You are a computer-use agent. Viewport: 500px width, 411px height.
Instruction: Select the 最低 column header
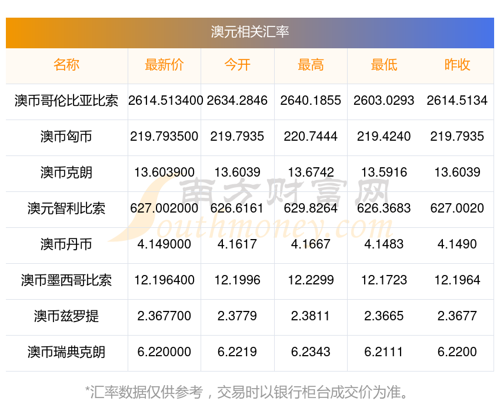coord(384,65)
